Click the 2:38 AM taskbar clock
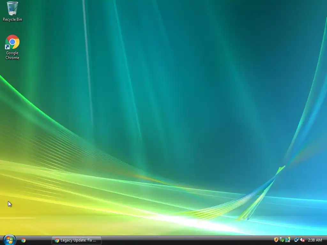327x245 pixels. (x=315, y=240)
